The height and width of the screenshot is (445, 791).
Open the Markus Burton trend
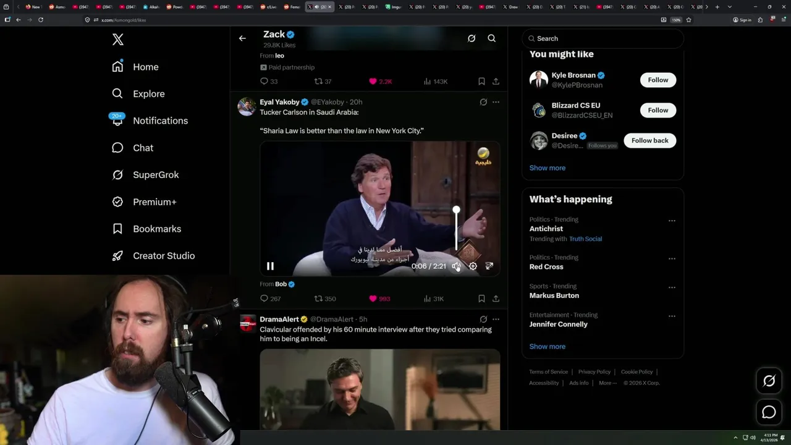[x=554, y=295]
